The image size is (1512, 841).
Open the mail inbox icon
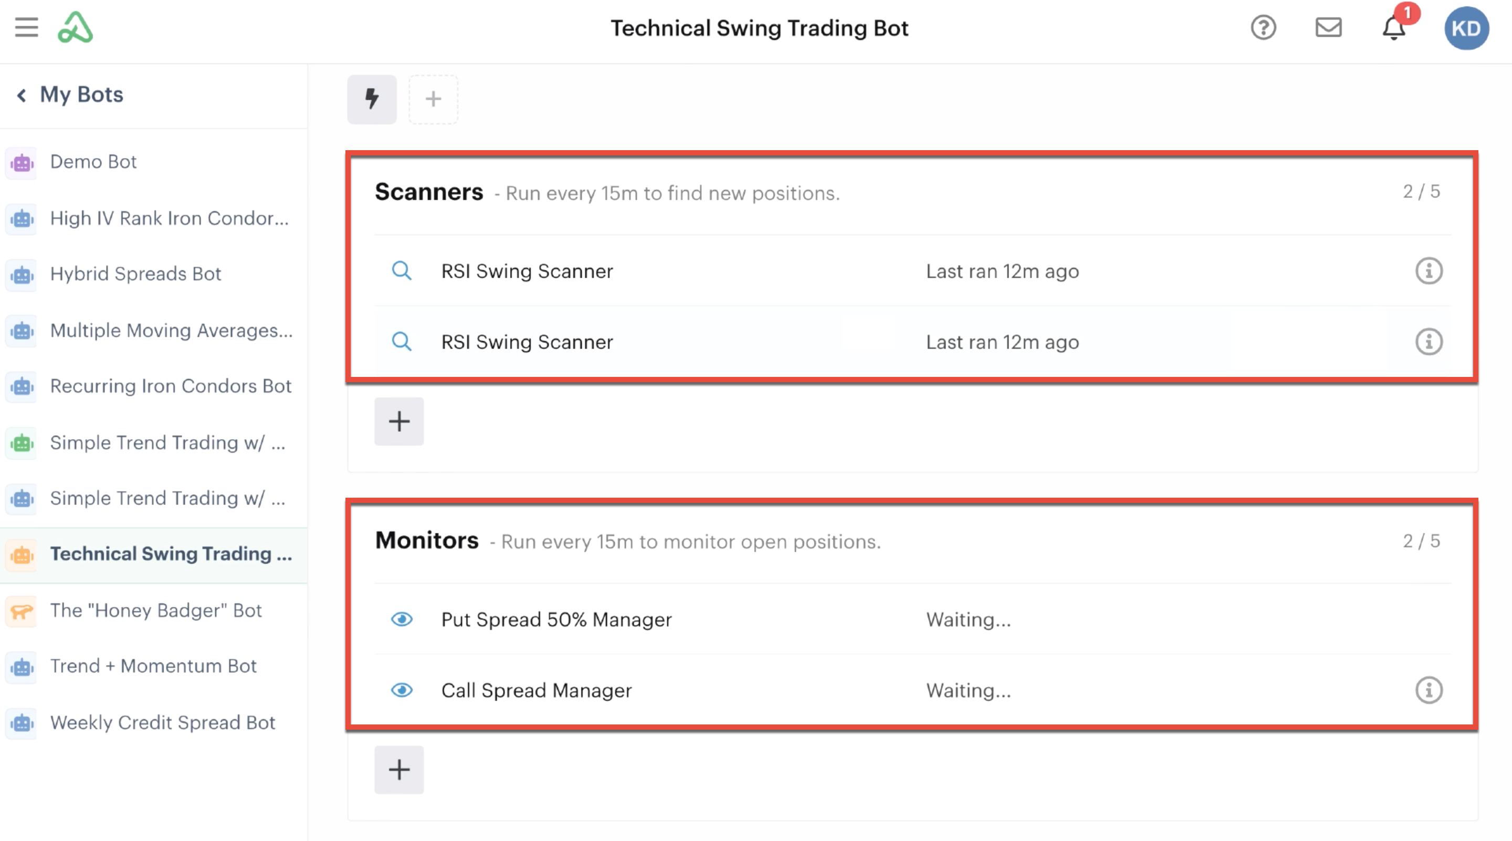click(x=1328, y=28)
